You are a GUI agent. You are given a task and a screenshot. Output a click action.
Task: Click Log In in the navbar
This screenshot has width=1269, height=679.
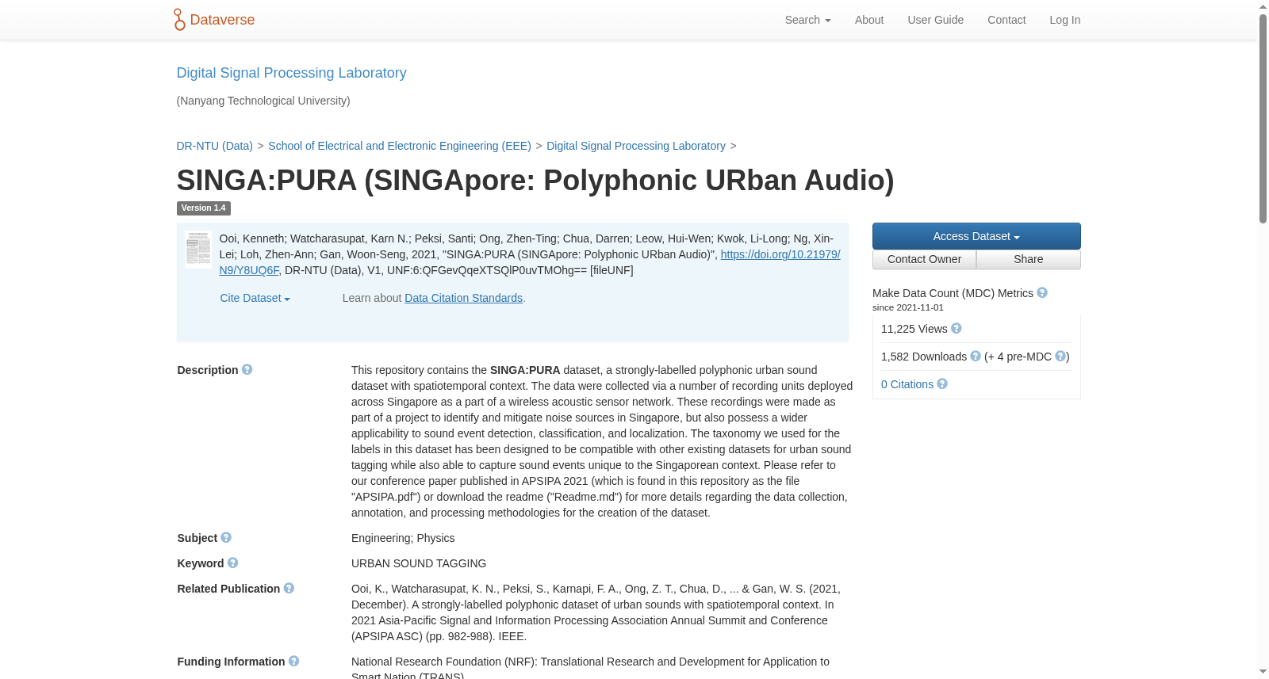coord(1065,20)
